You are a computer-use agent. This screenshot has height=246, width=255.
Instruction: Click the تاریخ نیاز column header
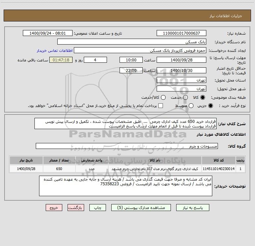point(26,160)
